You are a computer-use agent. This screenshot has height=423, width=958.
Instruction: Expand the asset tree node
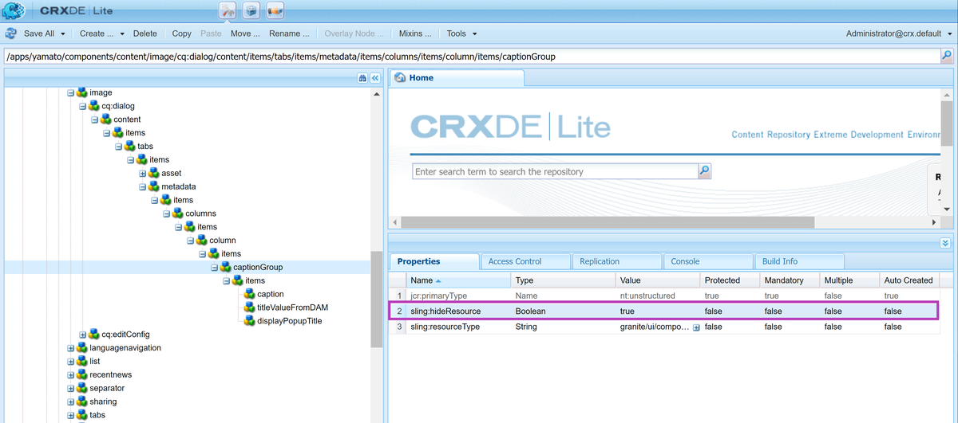tap(143, 173)
